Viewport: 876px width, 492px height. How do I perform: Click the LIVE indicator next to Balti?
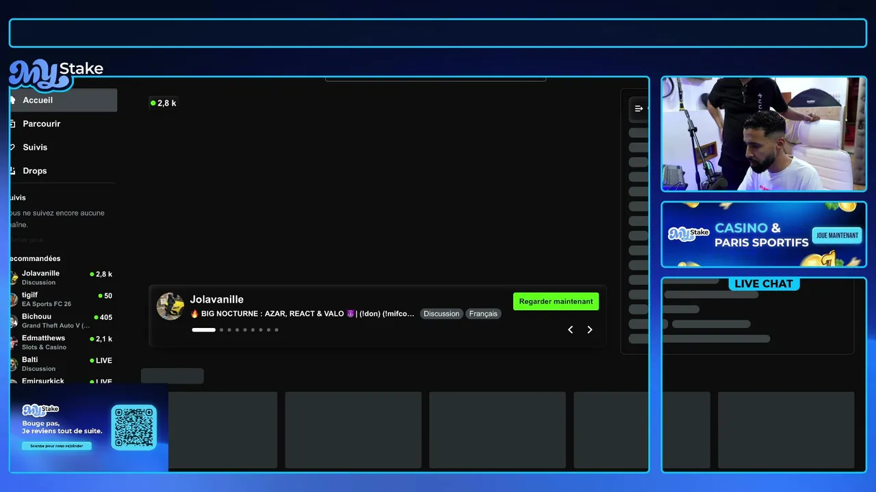pyautogui.click(x=101, y=360)
